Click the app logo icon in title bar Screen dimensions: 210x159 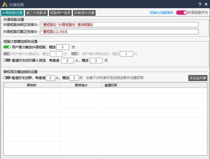[x=5, y=4]
